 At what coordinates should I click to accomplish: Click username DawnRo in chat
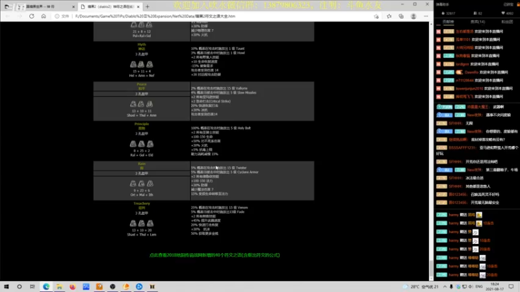pos(471,72)
